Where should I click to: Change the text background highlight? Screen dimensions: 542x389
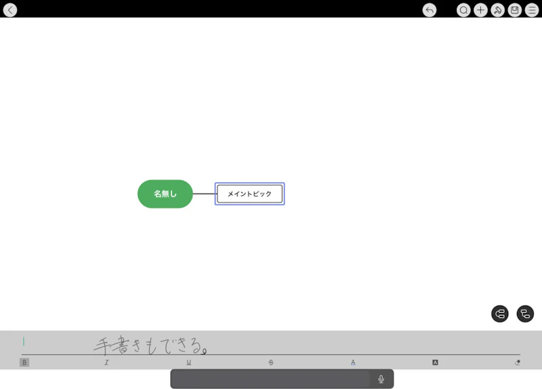coord(435,363)
